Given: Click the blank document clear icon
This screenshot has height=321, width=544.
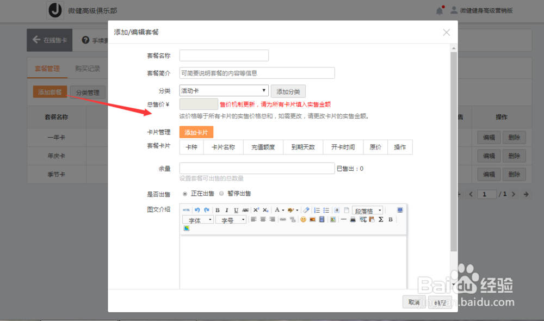Looking at the screenshot, I should (346, 210).
